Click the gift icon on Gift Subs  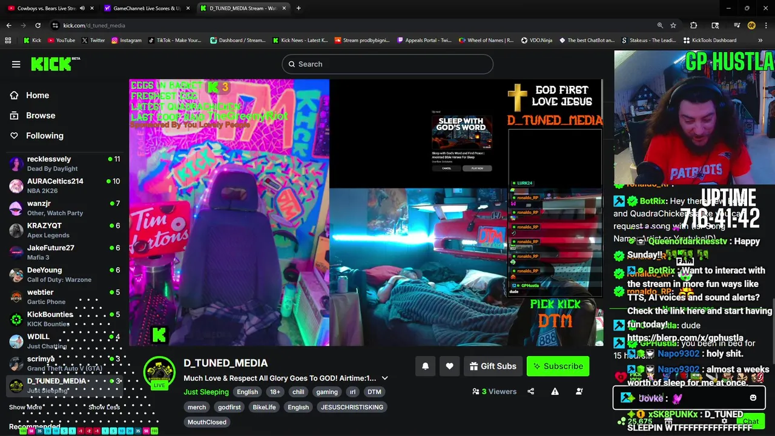[474, 366]
